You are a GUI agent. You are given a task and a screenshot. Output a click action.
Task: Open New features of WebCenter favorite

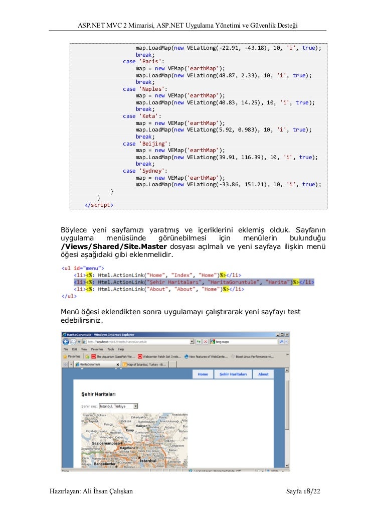click(x=206, y=356)
